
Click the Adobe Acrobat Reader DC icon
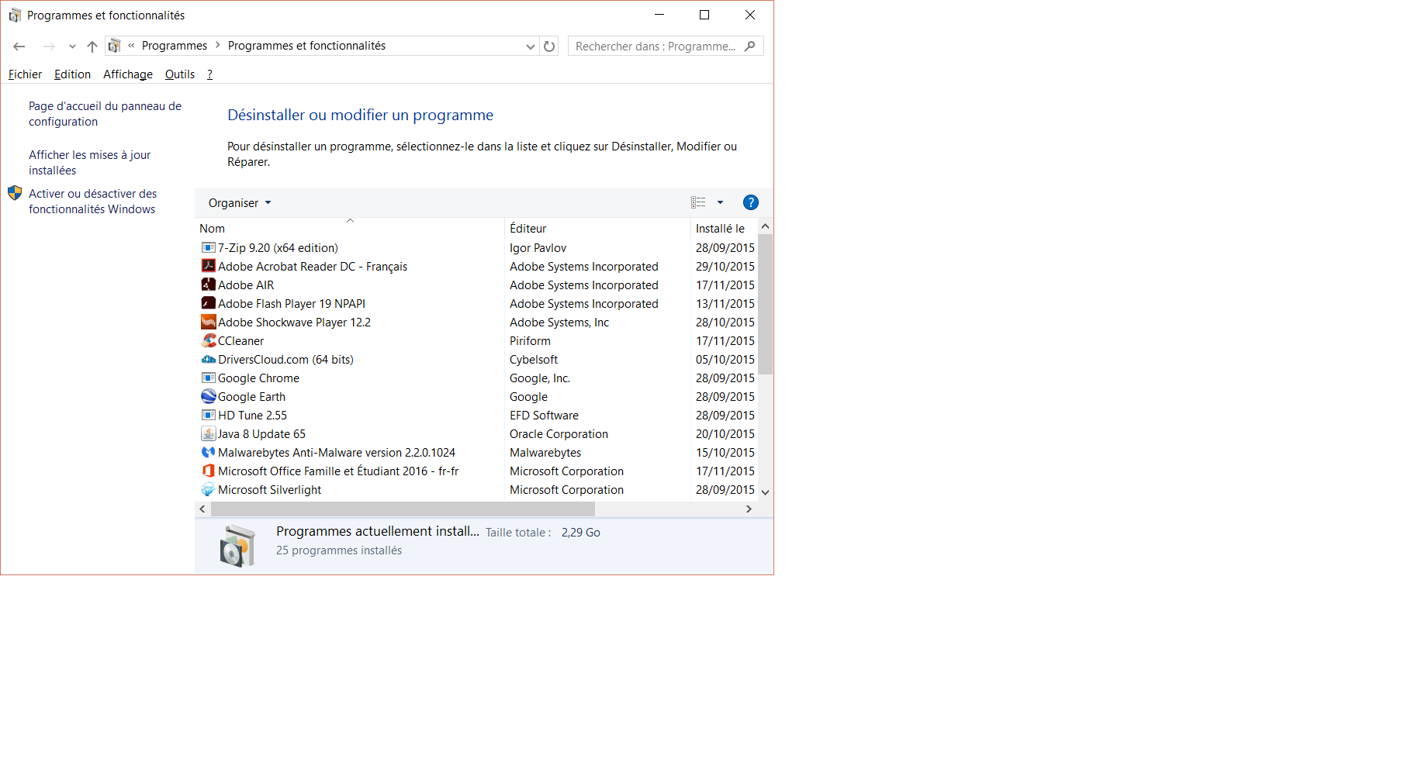point(208,266)
